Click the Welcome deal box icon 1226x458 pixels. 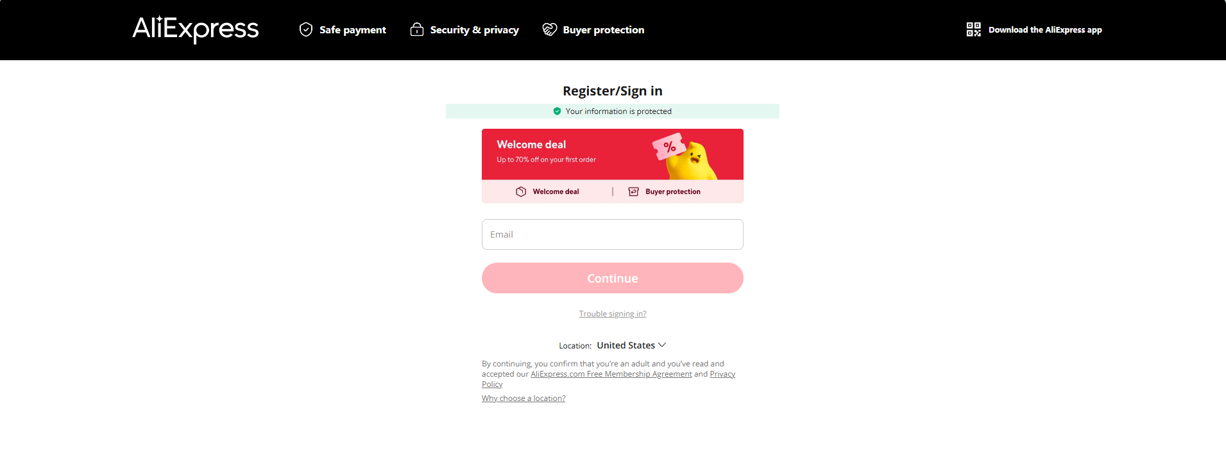click(521, 192)
